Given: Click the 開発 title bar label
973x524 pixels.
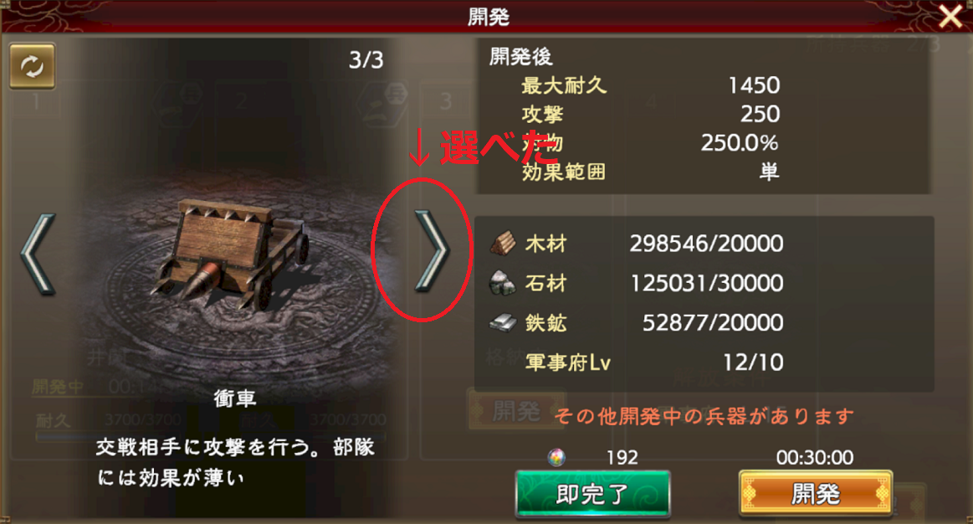Looking at the screenshot, I should pos(489,17).
